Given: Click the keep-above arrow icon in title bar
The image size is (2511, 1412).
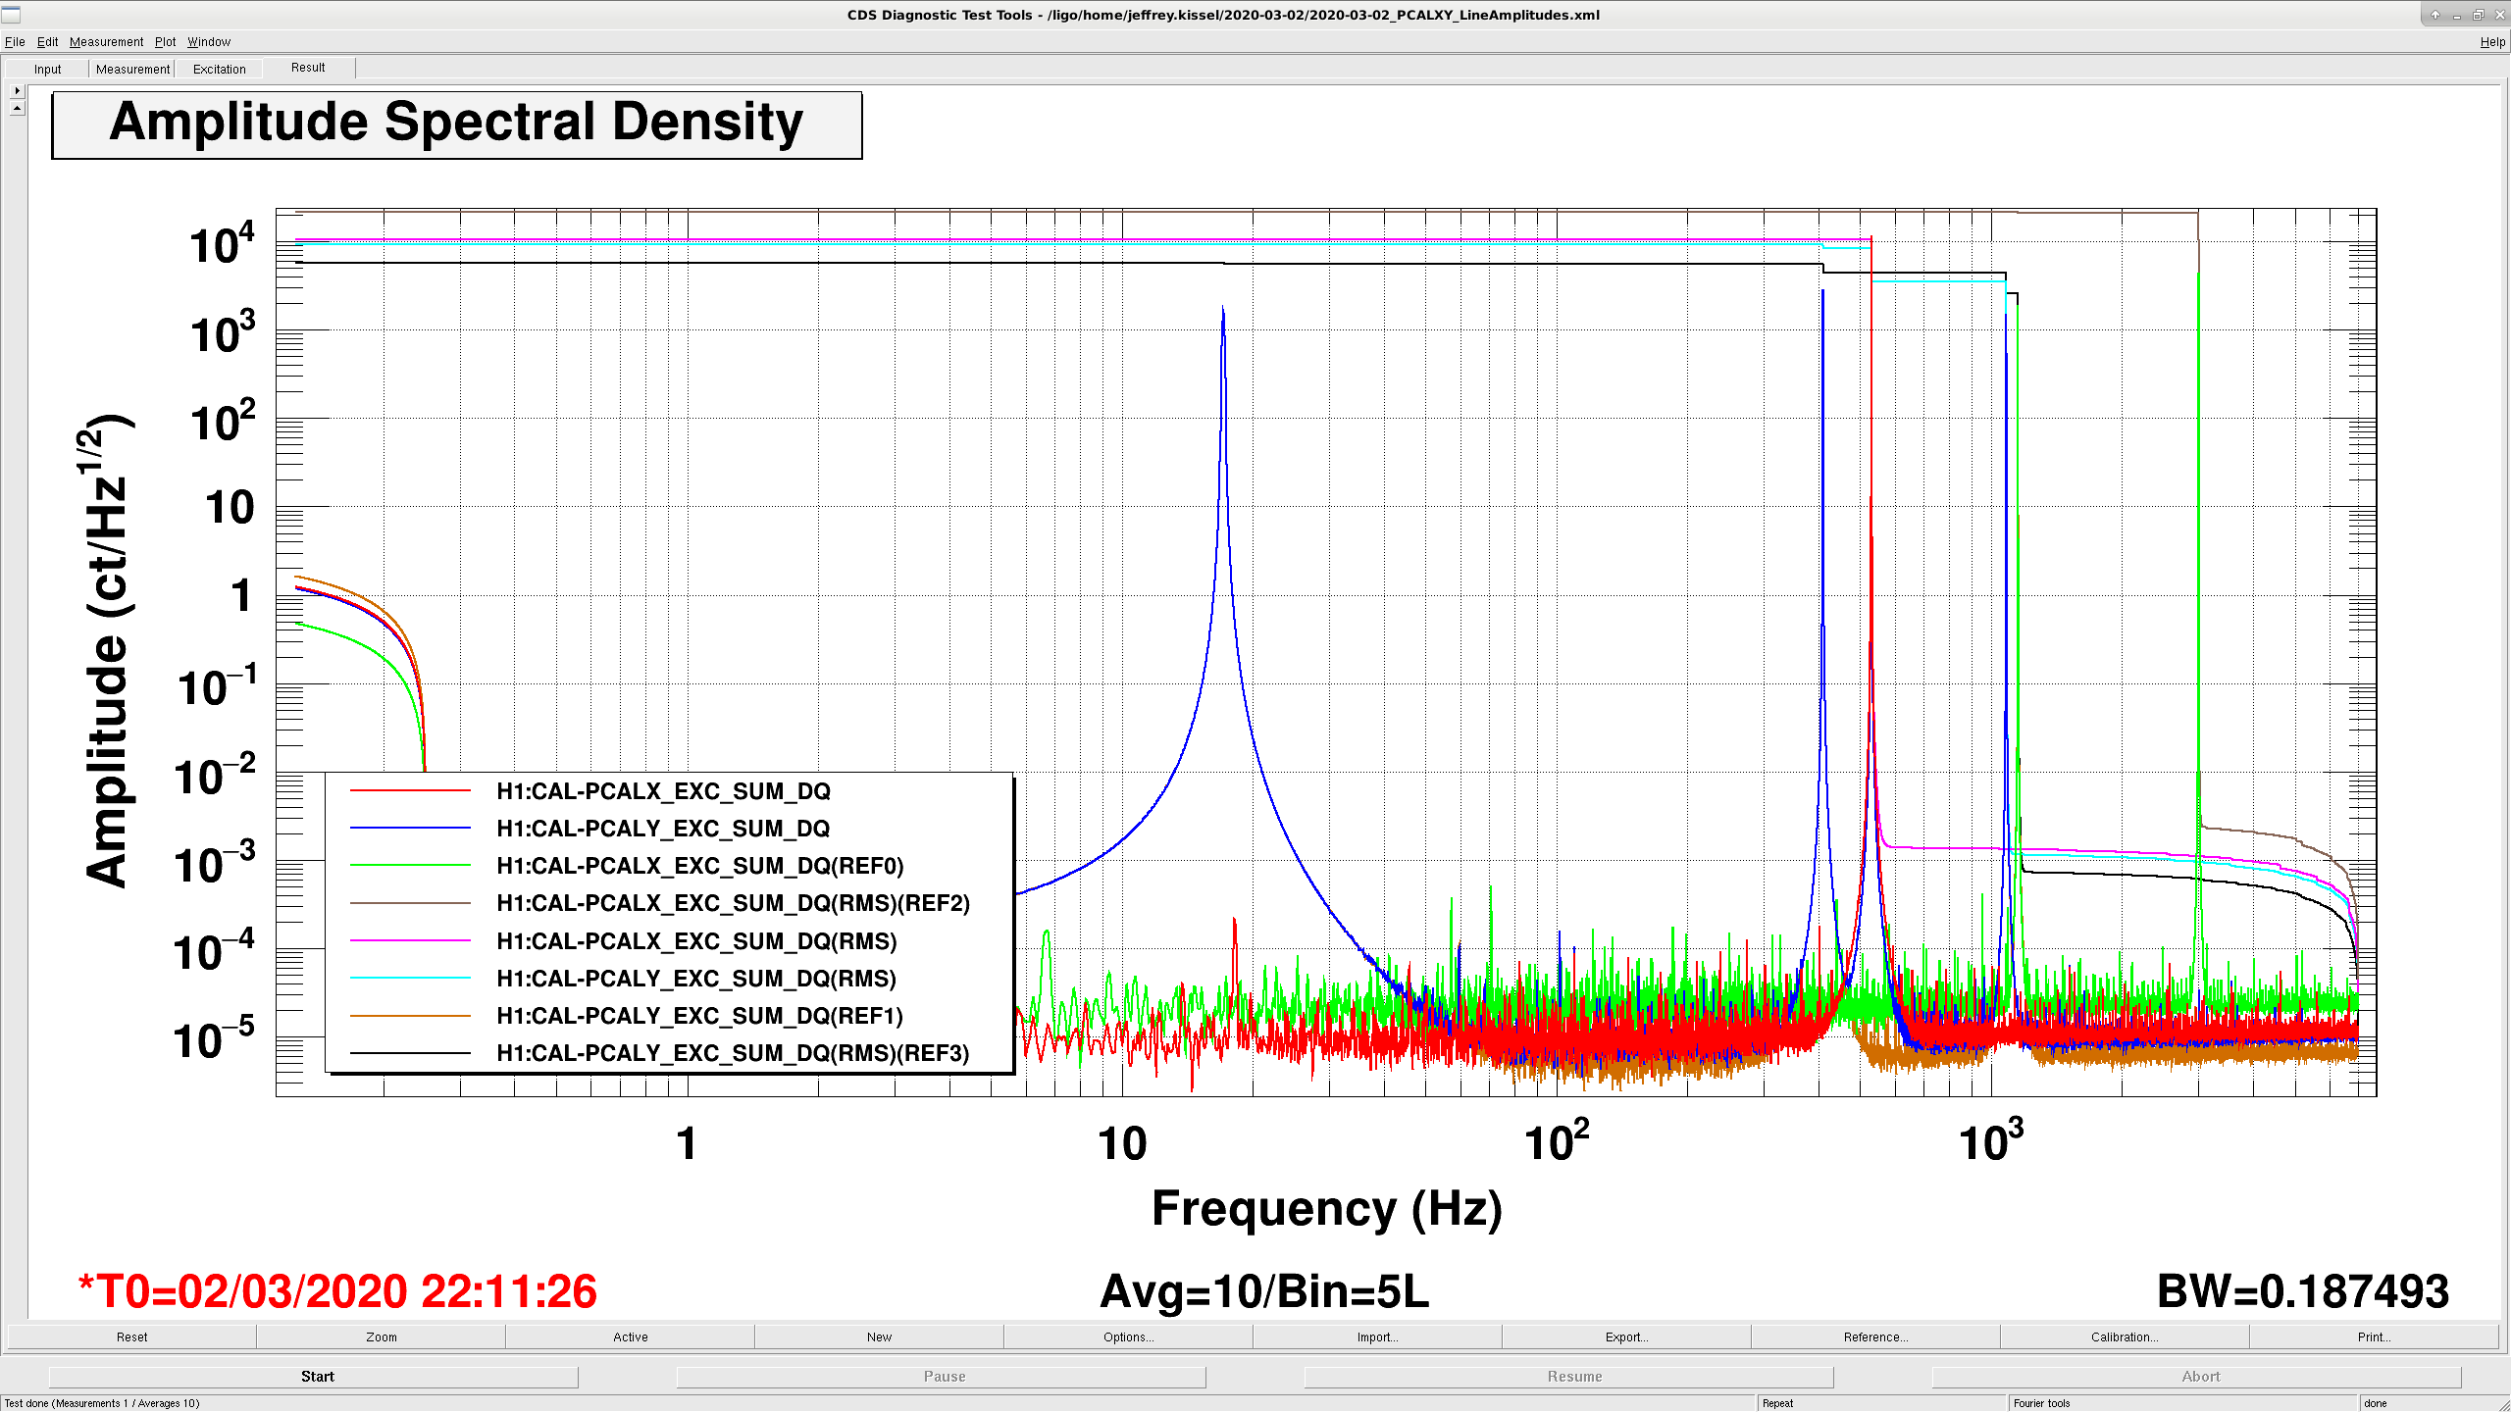Looking at the screenshot, I should (2434, 15).
